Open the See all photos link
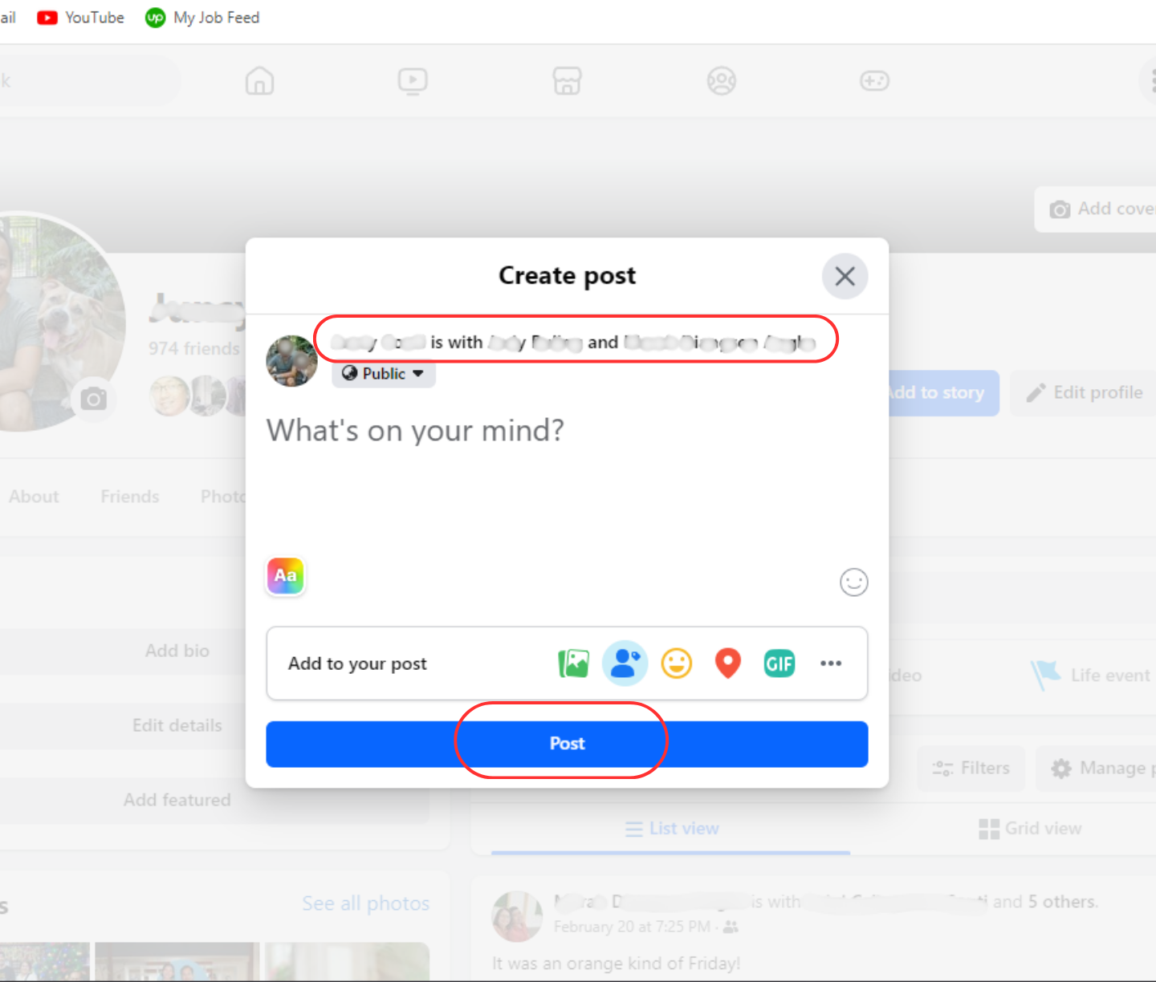The height and width of the screenshot is (982, 1156). coord(366,903)
